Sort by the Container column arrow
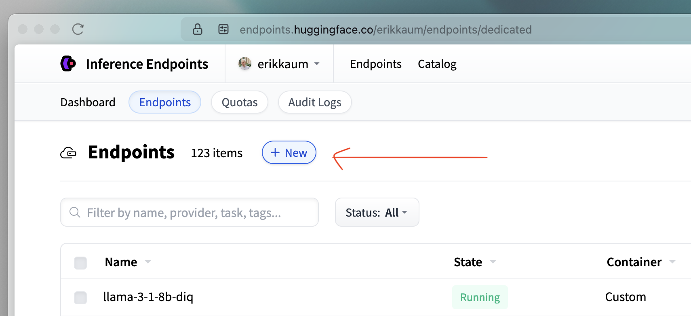 pyautogui.click(x=672, y=262)
